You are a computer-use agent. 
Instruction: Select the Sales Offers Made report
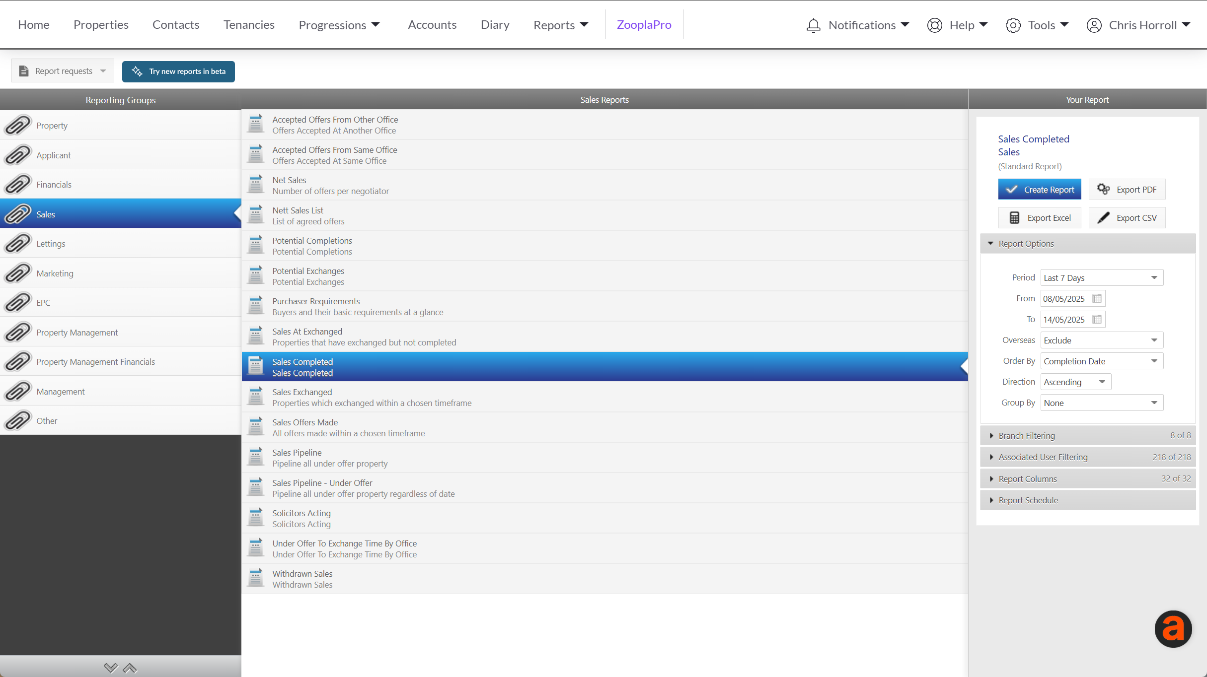(604, 427)
